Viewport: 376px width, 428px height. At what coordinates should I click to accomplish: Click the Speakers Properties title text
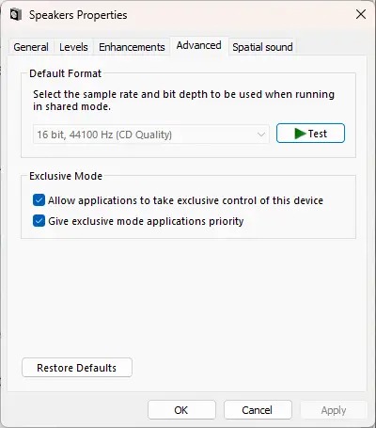pyautogui.click(x=78, y=15)
